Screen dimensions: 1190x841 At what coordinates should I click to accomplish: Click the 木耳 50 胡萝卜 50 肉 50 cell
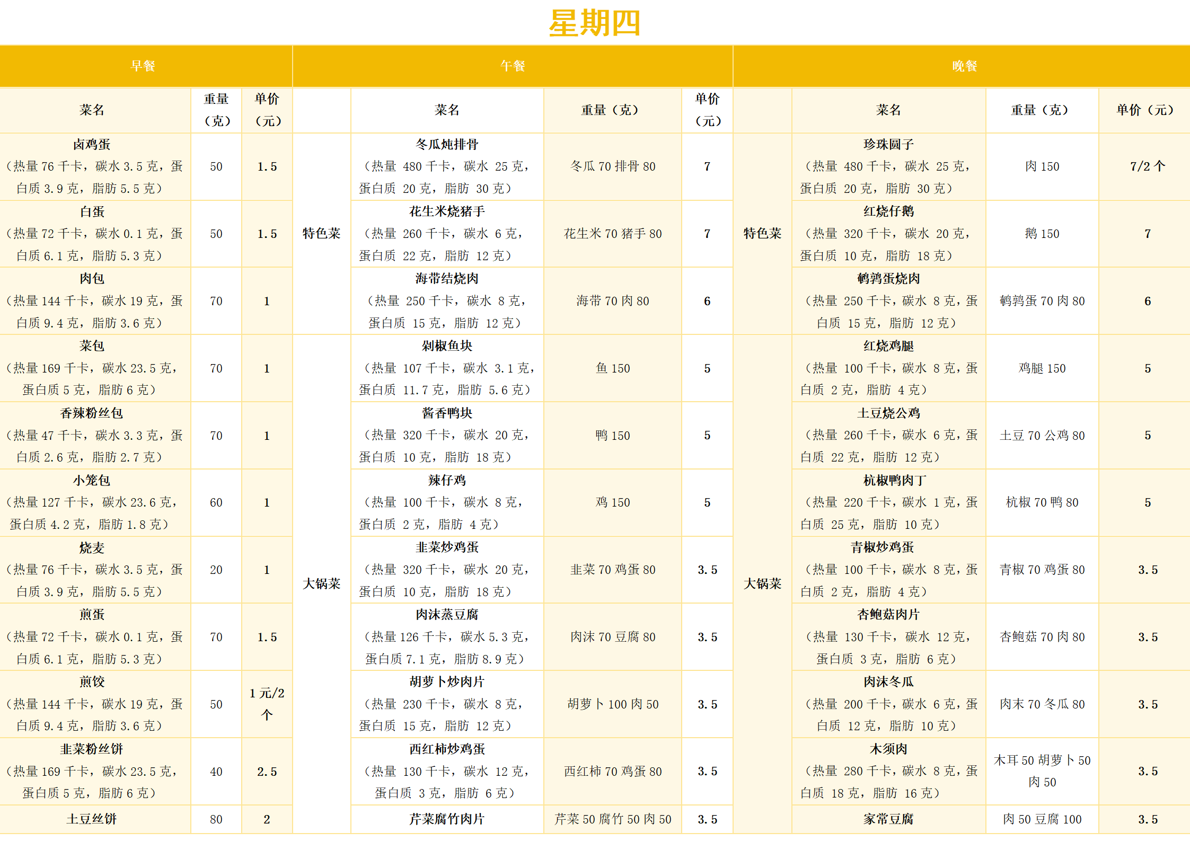pyautogui.click(x=1042, y=771)
